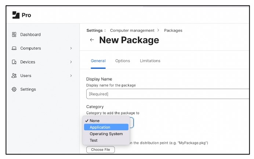Viewport: 254px width, 159px height.
Task: Select None in the category dropdown list
Action: [x=106, y=121]
